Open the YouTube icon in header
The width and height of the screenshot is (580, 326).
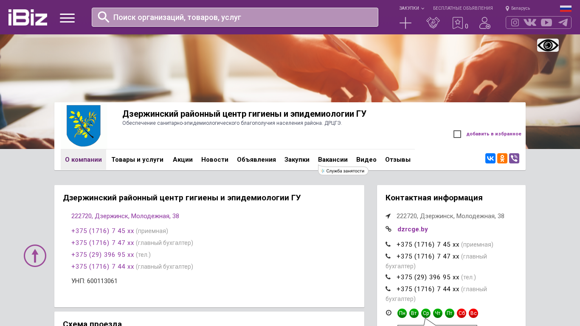pos(546,22)
